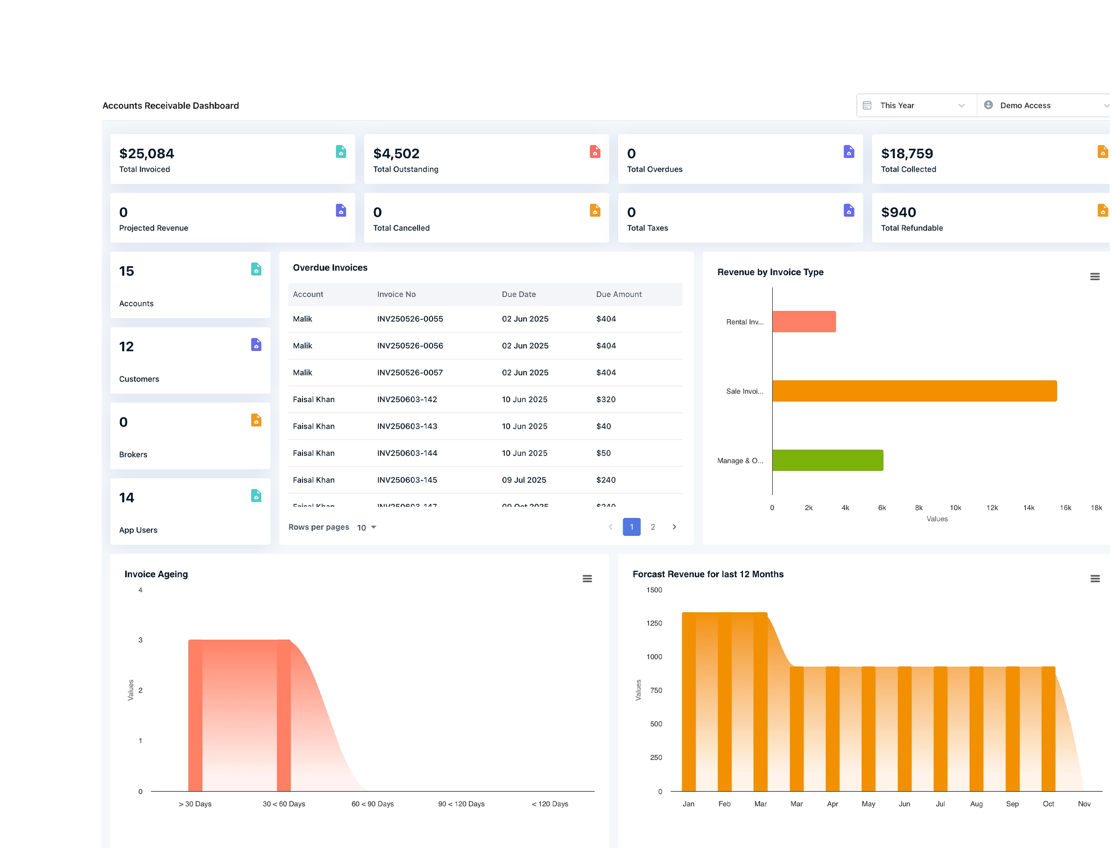1112x858 pixels.
Task: Click the orange icon on Brokers card
Action: coord(256,420)
